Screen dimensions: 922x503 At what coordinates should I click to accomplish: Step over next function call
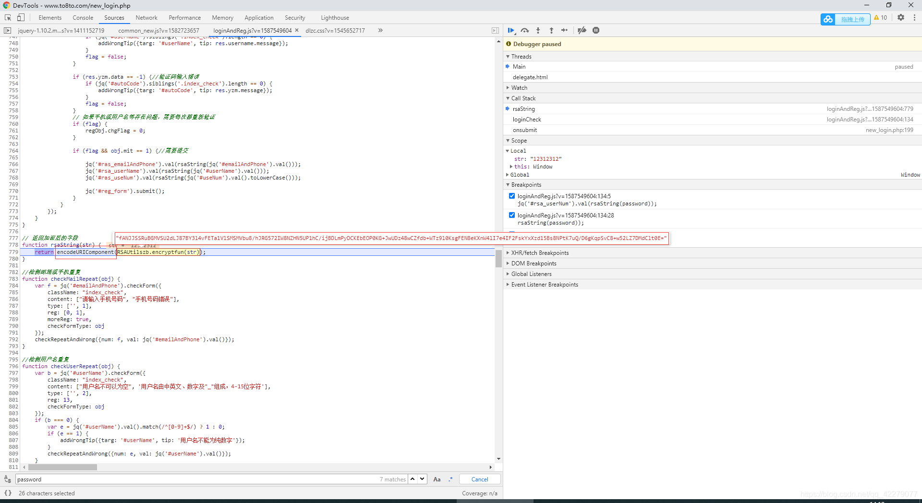pyautogui.click(x=525, y=30)
